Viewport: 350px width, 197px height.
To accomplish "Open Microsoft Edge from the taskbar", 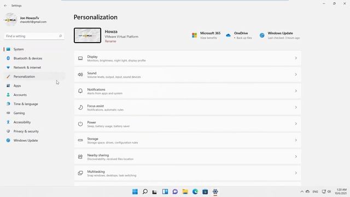I will point(195,192).
